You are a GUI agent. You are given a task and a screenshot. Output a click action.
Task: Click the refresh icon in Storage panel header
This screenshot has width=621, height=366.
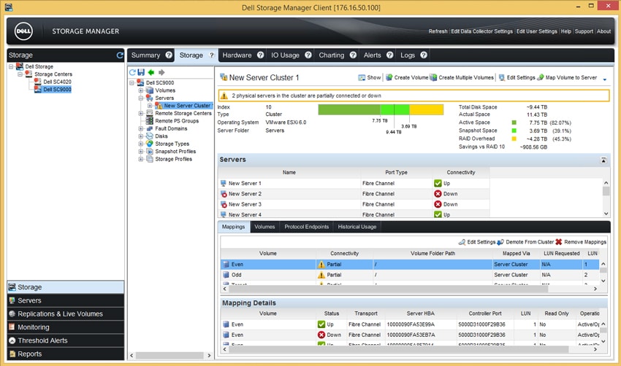(120, 55)
